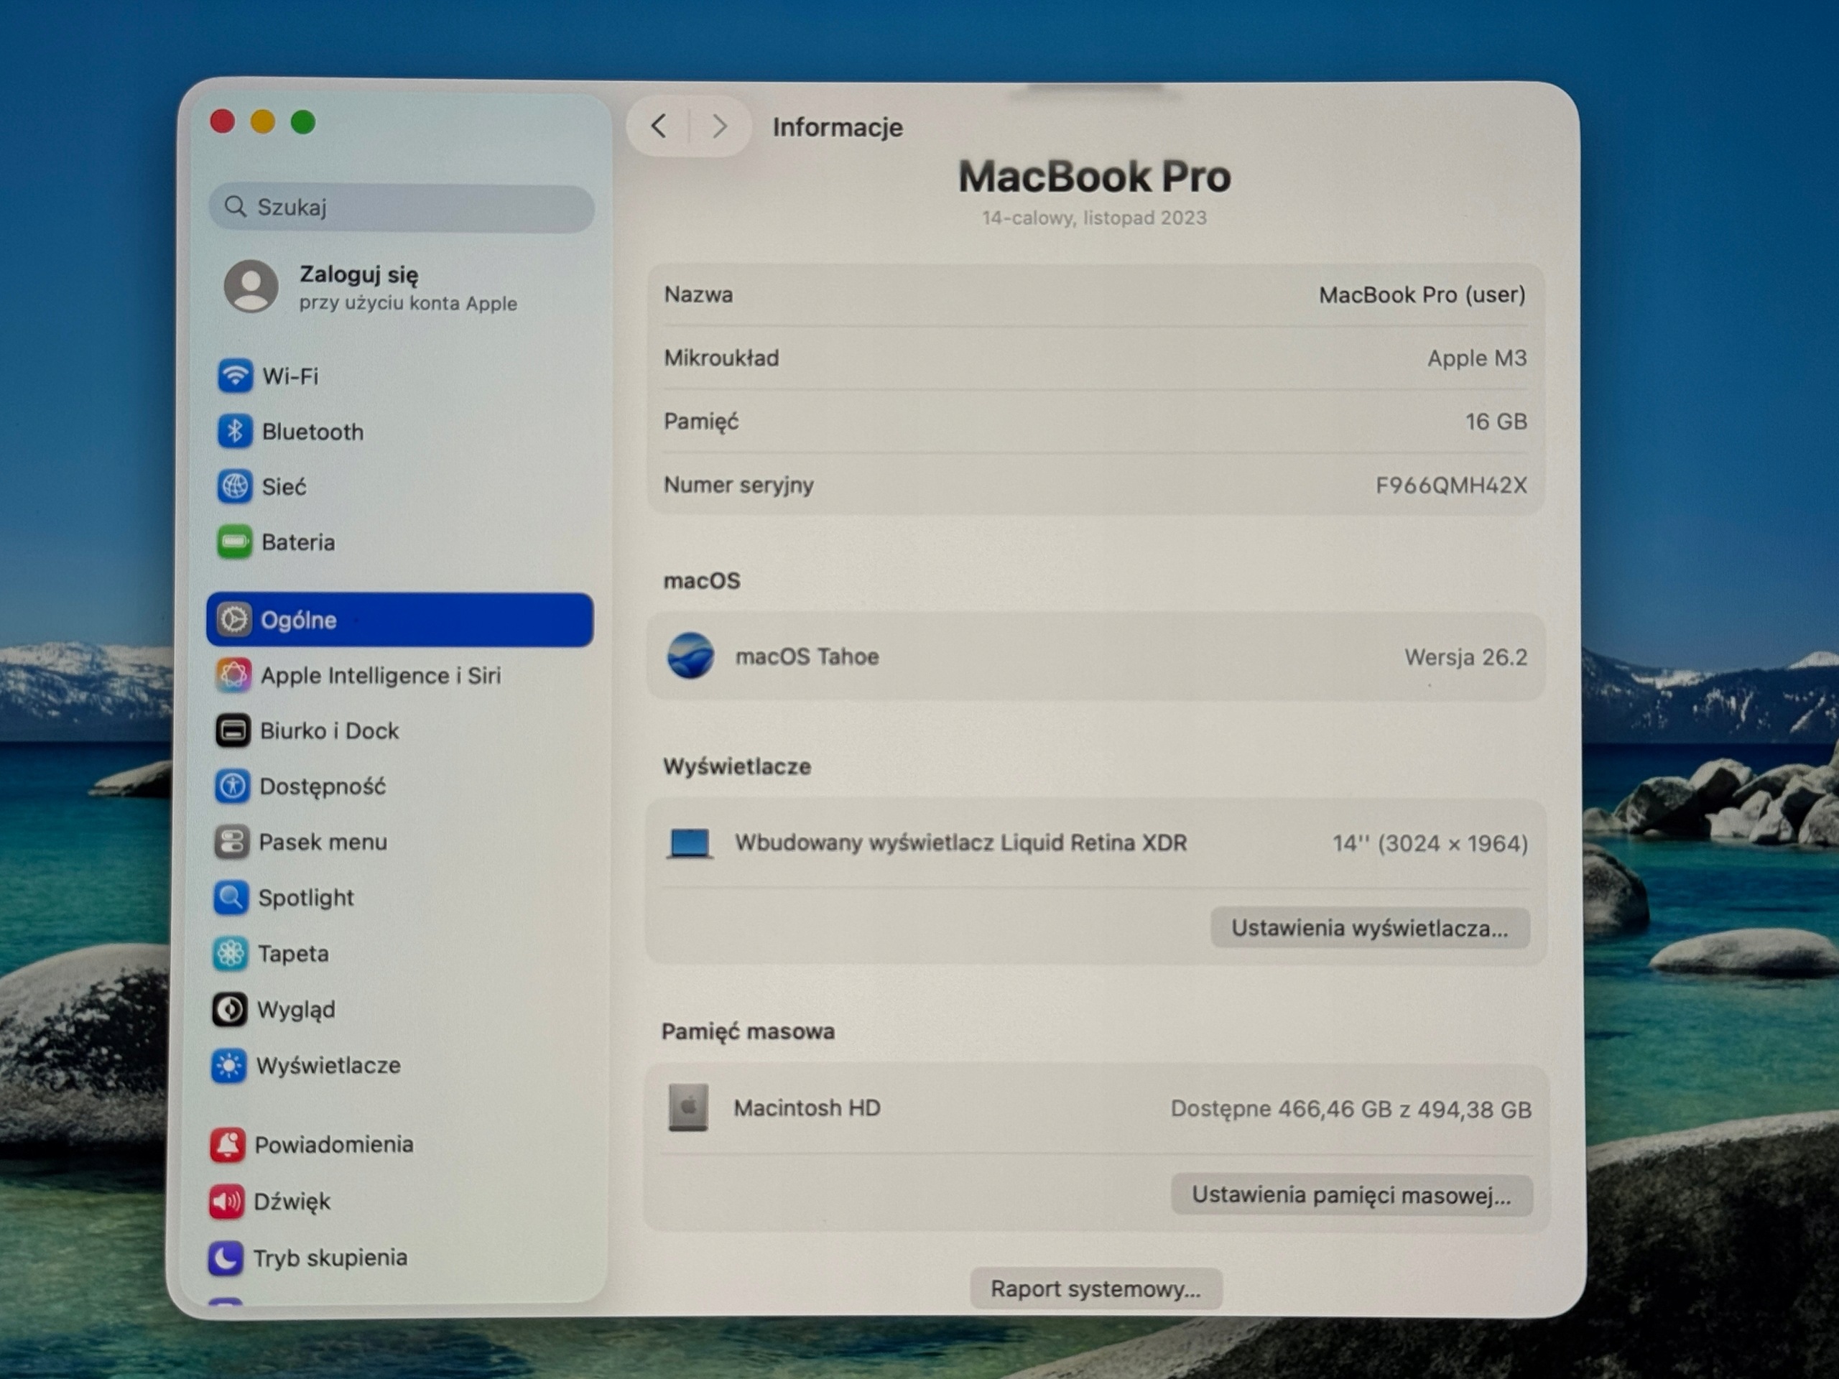
Task: Click the Wersja 26.2 text
Action: tap(1467, 657)
